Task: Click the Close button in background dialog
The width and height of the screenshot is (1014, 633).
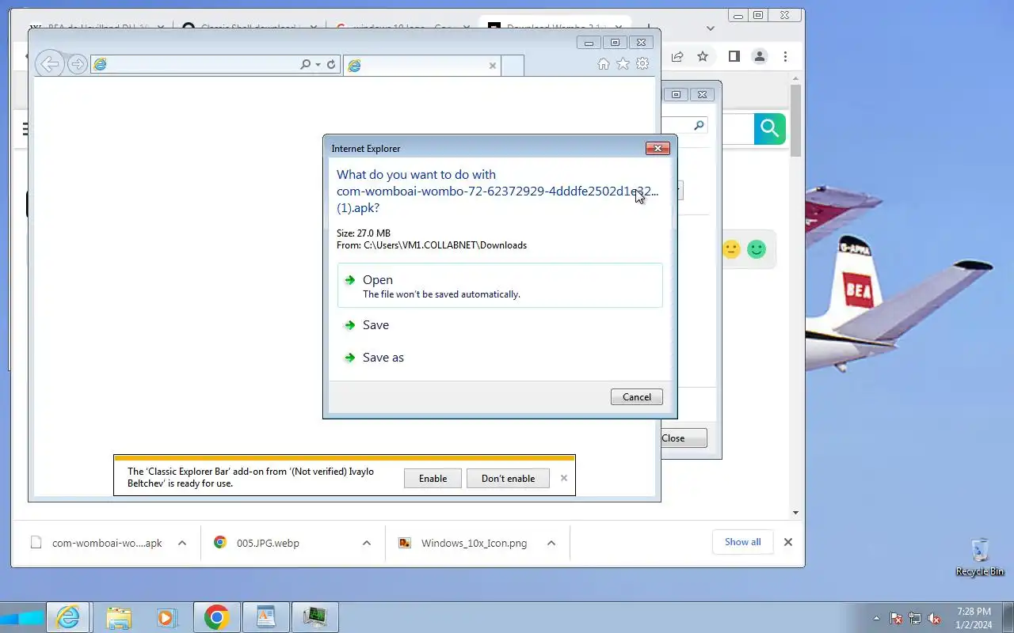Action: (x=684, y=438)
